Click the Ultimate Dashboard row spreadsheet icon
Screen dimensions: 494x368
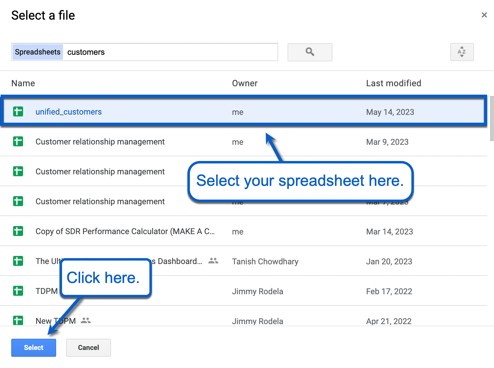pyautogui.click(x=18, y=261)
